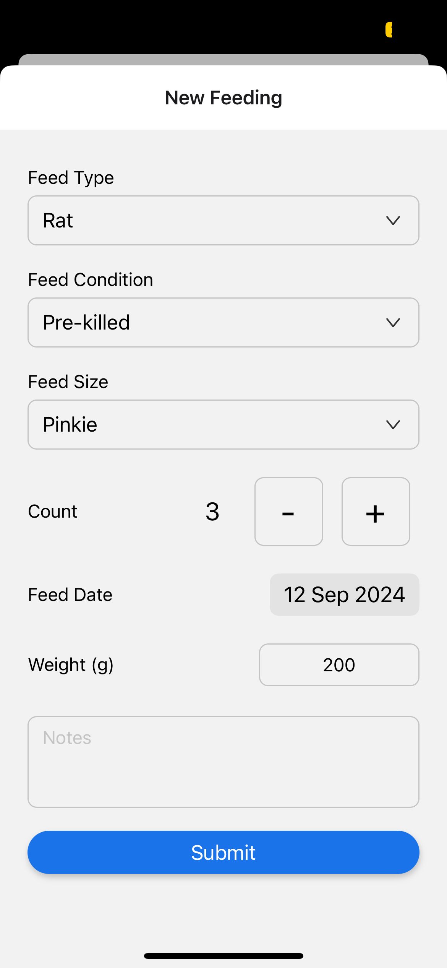Focus the Weight (g) input field
This screenshot has height=968, width=447.
339,665
